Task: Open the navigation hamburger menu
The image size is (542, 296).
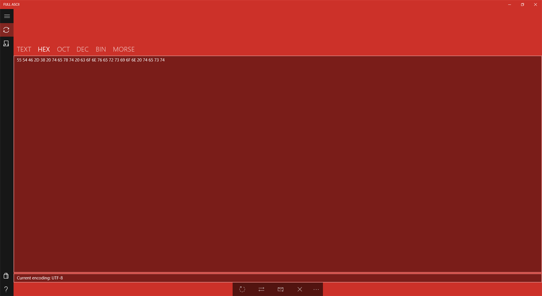Action: (7, 16)
